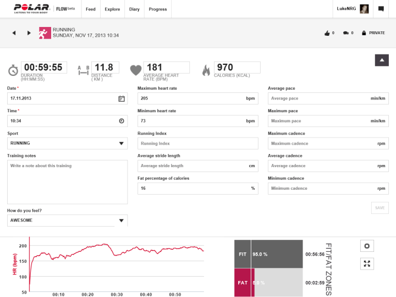Open the How do you feel dropdown
396x297 pixels.
tap(68, 221)
